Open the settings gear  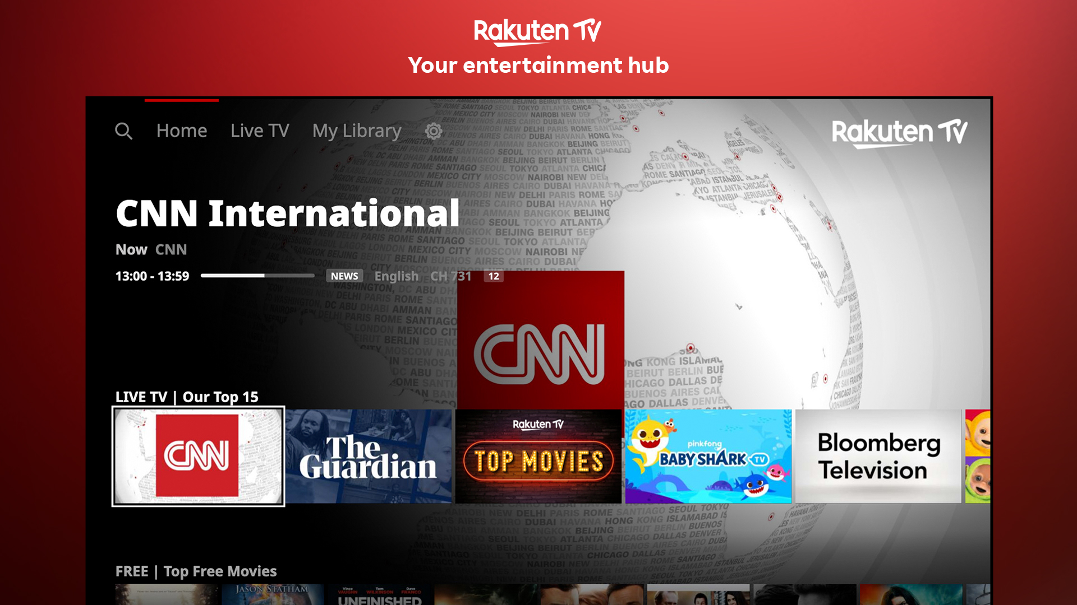pos(434,131)
